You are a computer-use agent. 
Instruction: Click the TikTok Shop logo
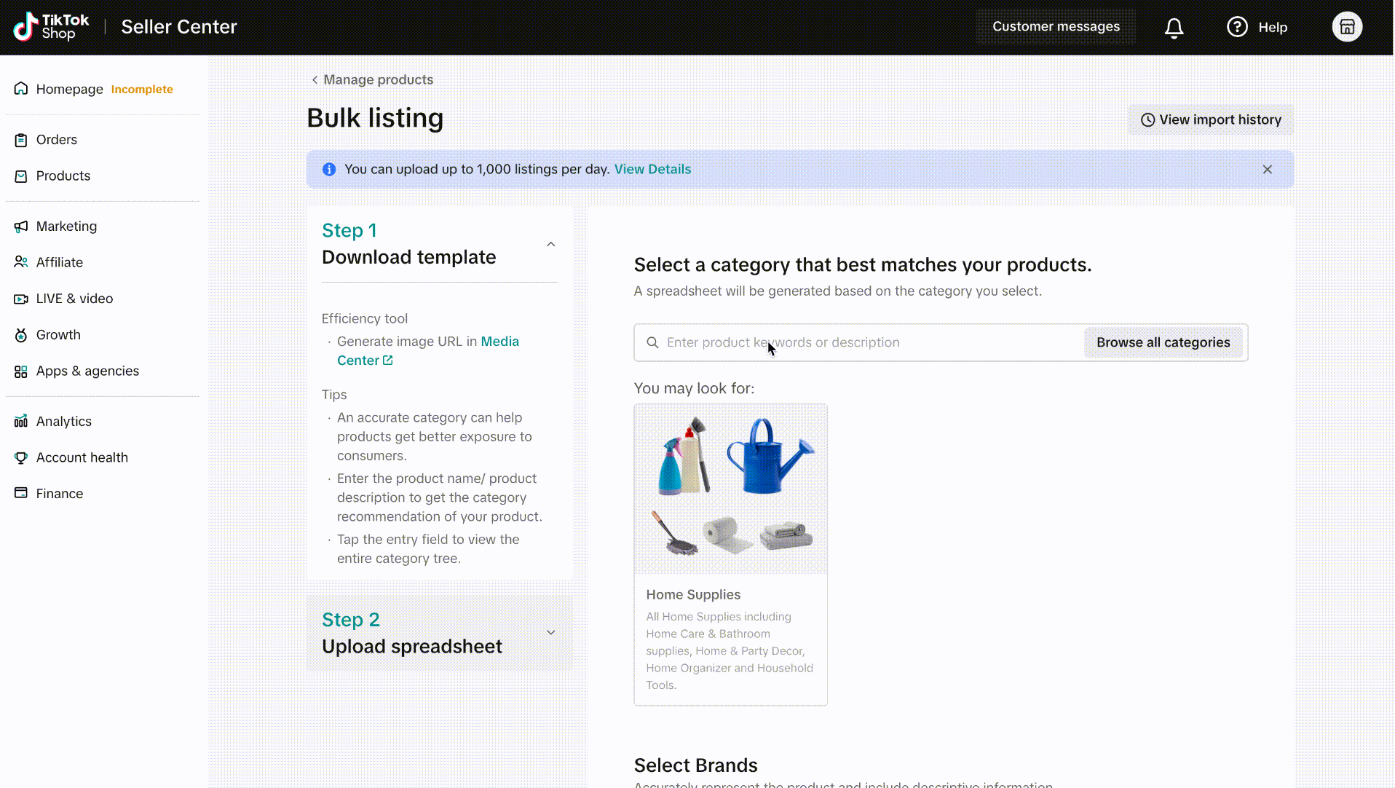click(x=52, y=27)
